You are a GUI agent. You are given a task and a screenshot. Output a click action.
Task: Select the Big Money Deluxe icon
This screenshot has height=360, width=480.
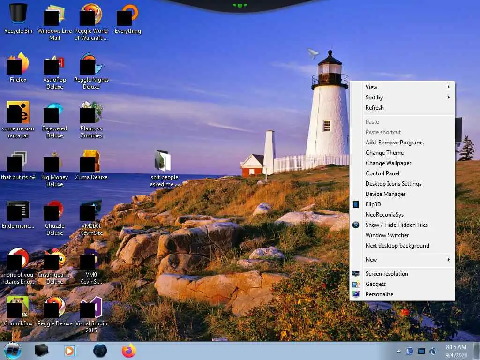tap(54, 168)
